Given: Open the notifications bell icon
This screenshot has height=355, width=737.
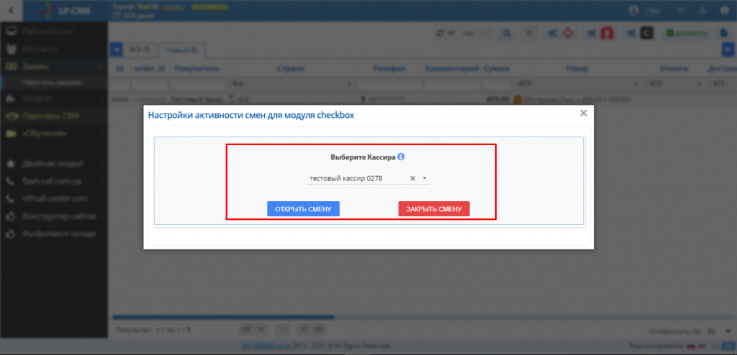Looking at the screenshot, I should pyautogui.click(x=702, y=10).
